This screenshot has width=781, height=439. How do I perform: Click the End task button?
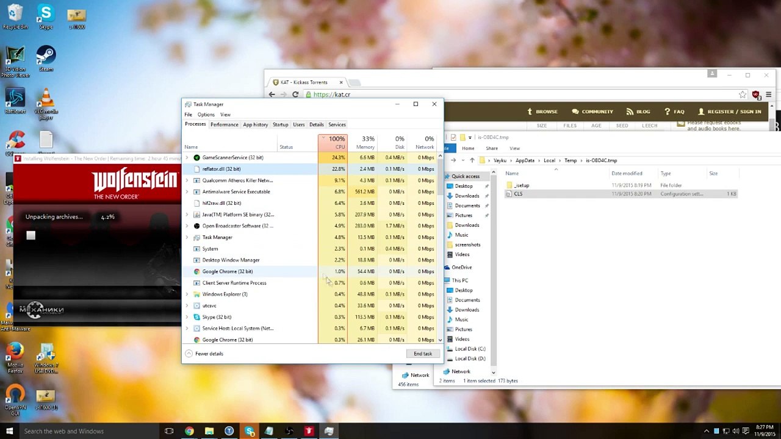pyautogui.click(x=422, y=354)
